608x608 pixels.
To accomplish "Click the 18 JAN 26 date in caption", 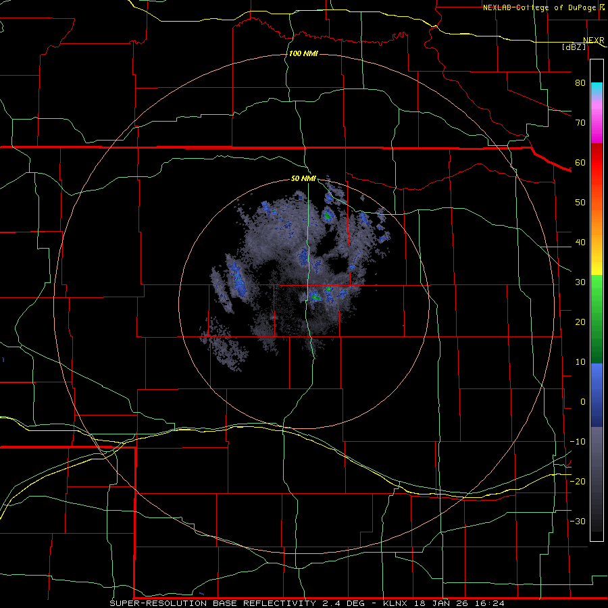I will pyautogui.click(x=442, y=603).
